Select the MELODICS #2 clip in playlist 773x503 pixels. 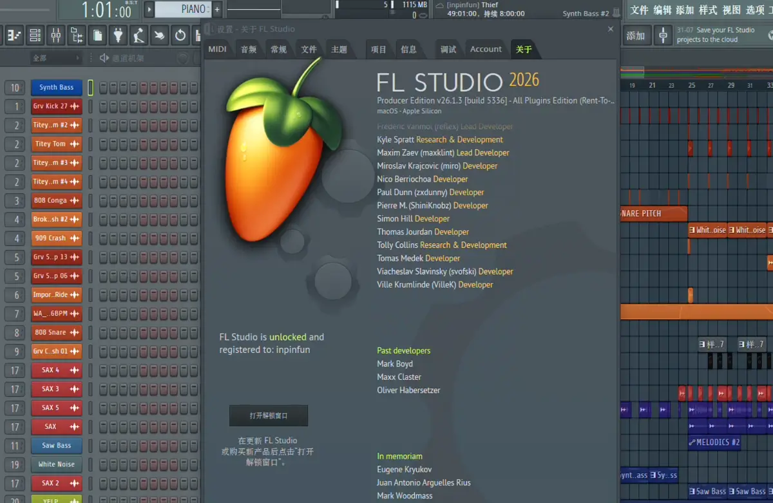pyautogui.click(x=714, y=442)
